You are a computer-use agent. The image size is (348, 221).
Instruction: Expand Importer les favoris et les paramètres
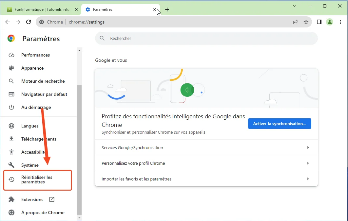click(206, 179)
